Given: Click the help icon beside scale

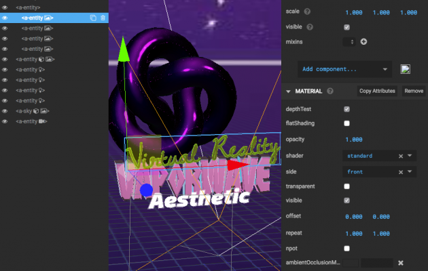Looking at the screenshot, I should point(307,12).
